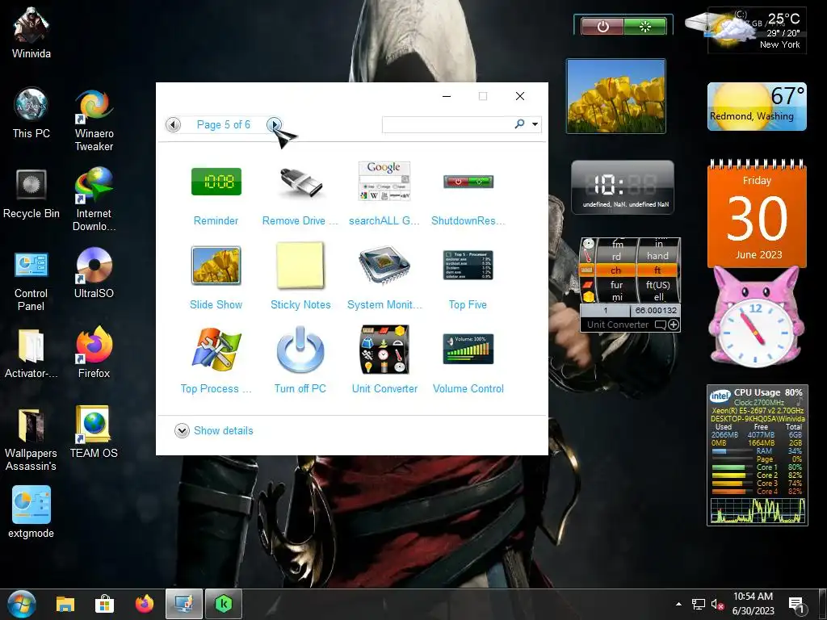Open the search options dropdown arrow

535,124
